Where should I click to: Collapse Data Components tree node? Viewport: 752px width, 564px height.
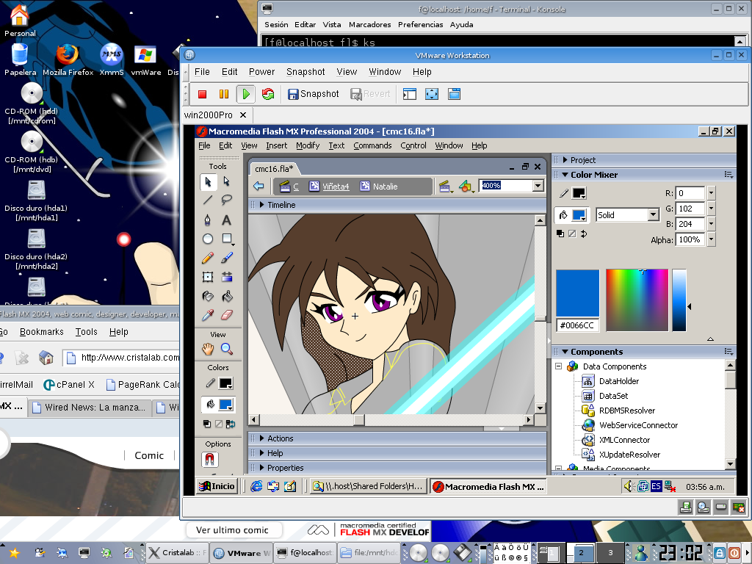(x=558, y=366)
